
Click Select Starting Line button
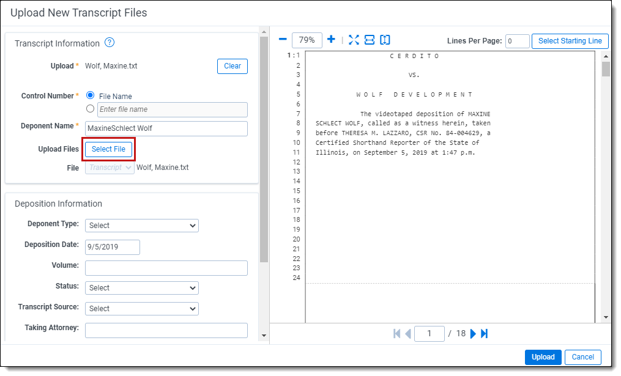pos(570,41)
